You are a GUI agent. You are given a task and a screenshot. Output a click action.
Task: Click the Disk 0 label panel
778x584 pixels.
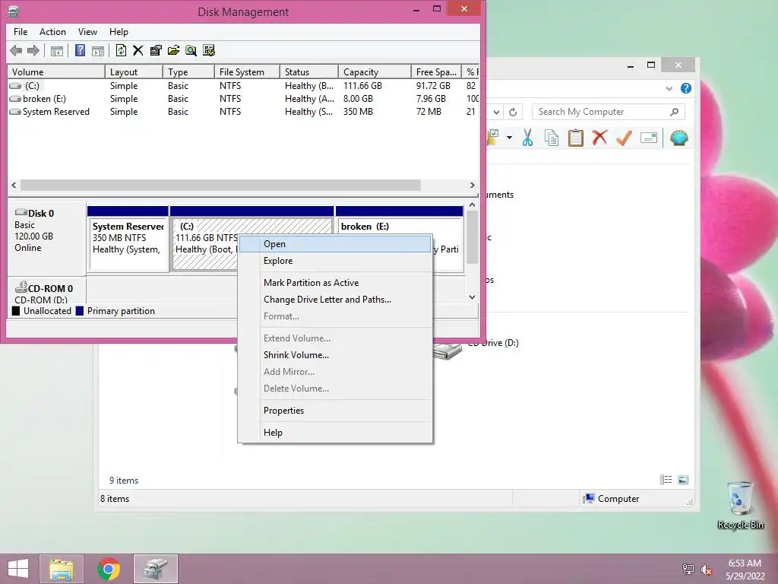point(47,238)
